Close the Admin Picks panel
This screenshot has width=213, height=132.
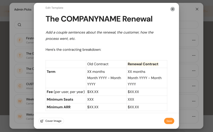(x=197, y=9)
